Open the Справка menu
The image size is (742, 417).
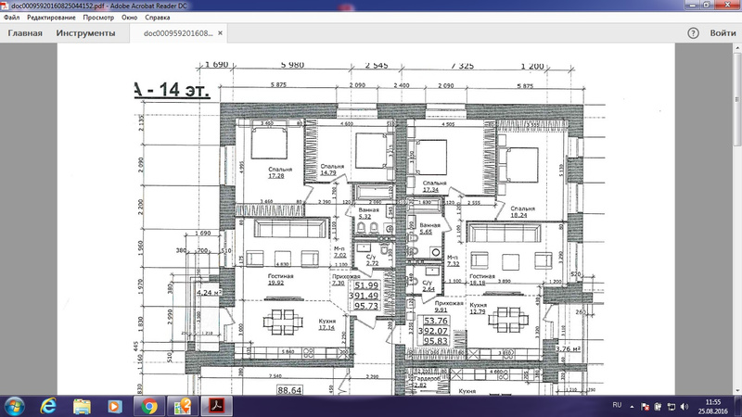157,18
